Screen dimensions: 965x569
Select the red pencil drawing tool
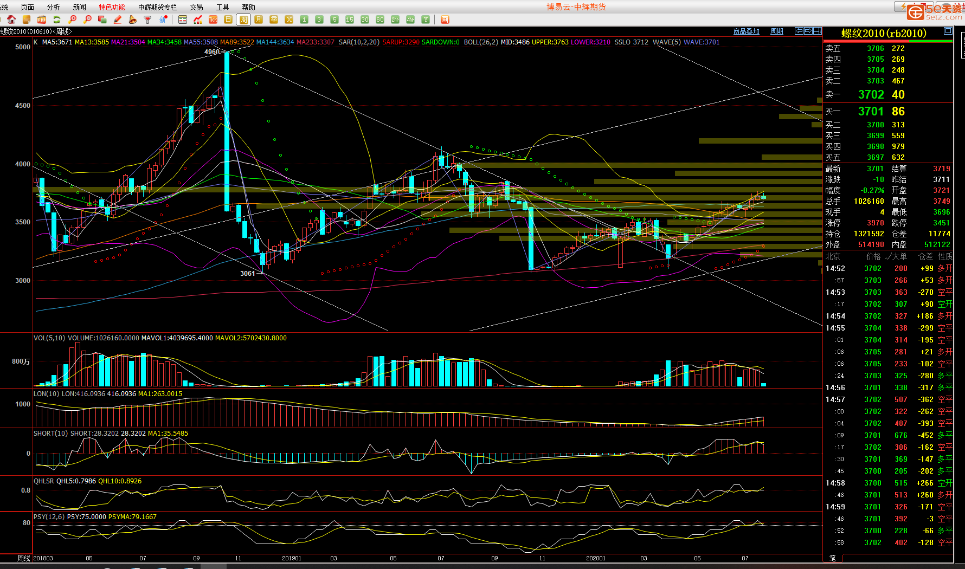[118, 20]
